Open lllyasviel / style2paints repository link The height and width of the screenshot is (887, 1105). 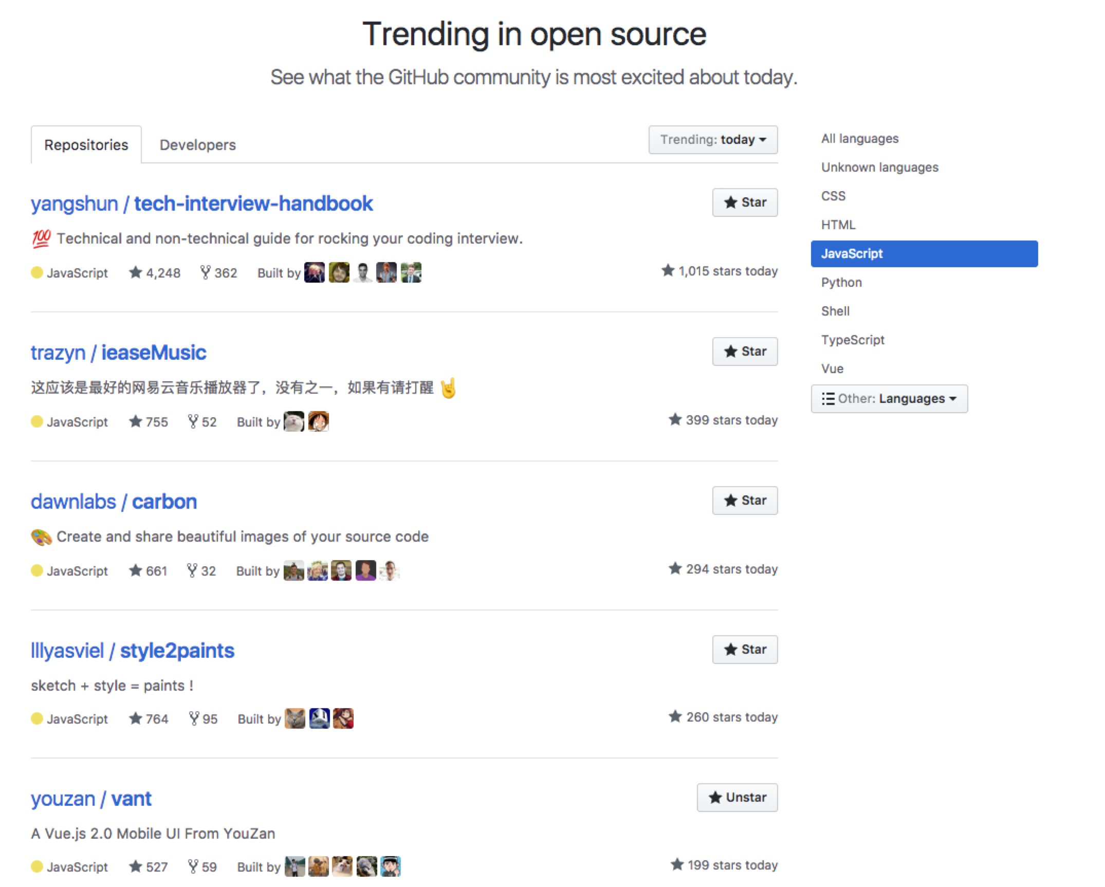tap(132, 651)
